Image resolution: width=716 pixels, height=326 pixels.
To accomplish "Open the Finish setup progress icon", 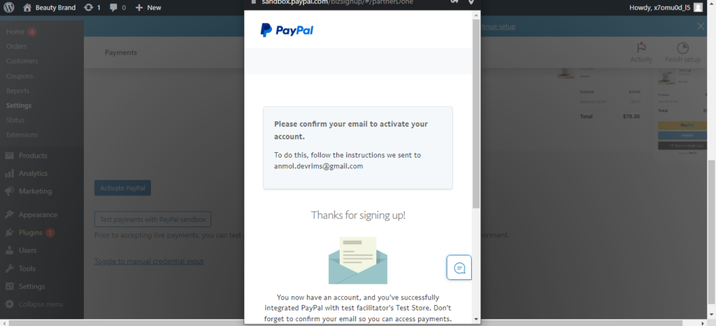I will pyautogui.click(x=682, y=48).
